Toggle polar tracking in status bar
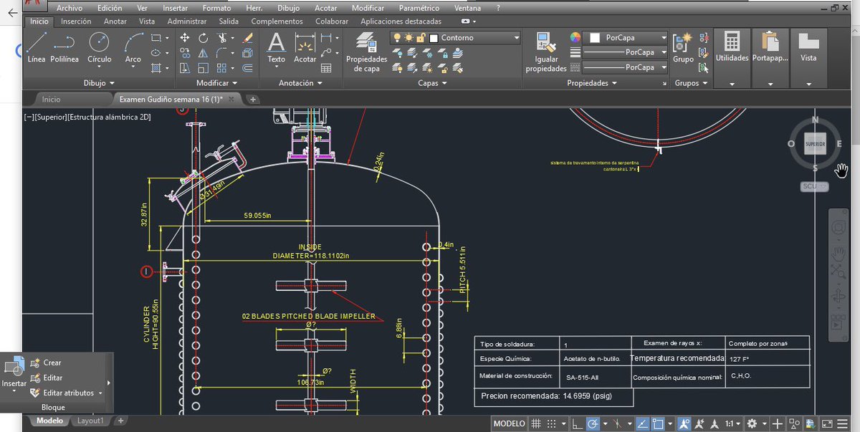Image resolution: width=860 pixels, height=432 pixels. click(593, 423)
